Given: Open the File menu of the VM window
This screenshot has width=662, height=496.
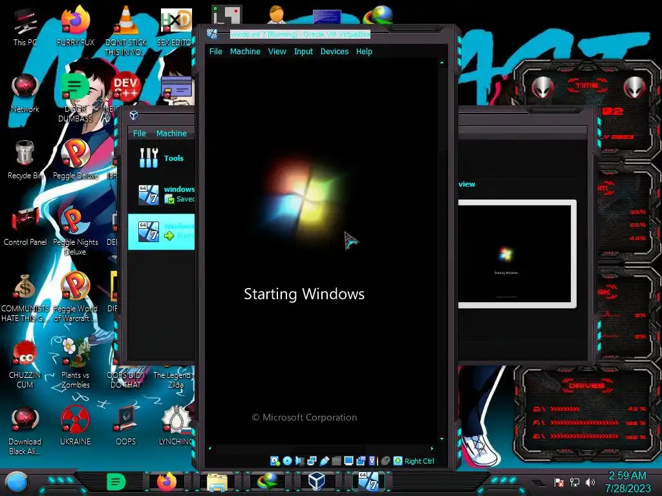Looking at the screenshot, I should [216, 52].
